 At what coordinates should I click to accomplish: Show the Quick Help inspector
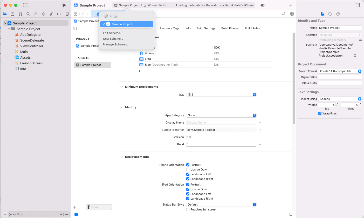338,14
